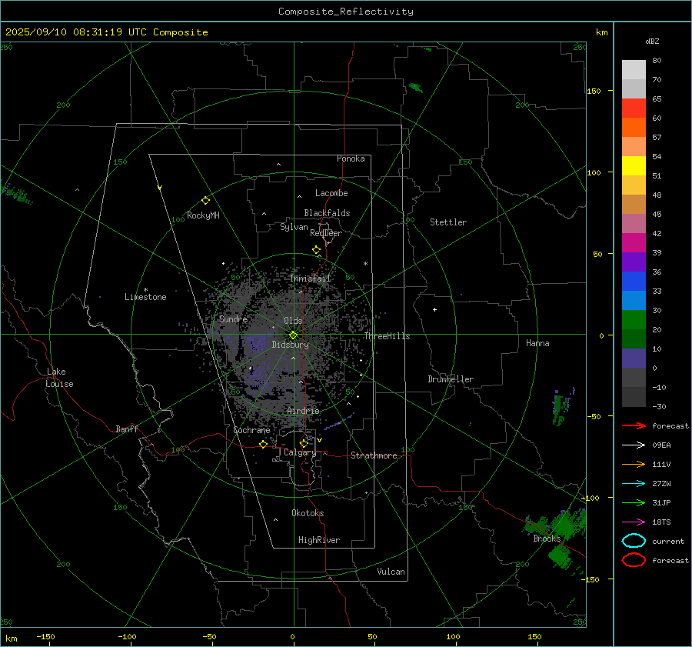692x647 pixels.
Task: Click the green 31JP arrow legend icon
Action: click(x=634, y=502)
